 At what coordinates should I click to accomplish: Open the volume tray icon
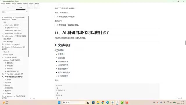tap(171, 102)
